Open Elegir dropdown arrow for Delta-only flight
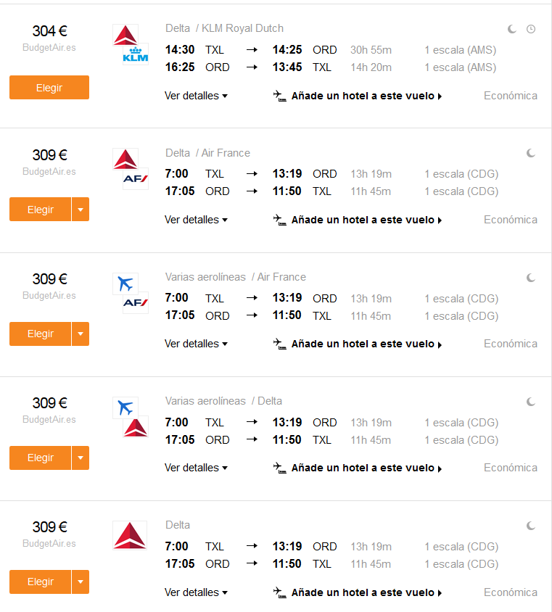552x612 pixels. pos(81,582)
